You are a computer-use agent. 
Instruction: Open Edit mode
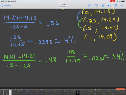point(122,6)
